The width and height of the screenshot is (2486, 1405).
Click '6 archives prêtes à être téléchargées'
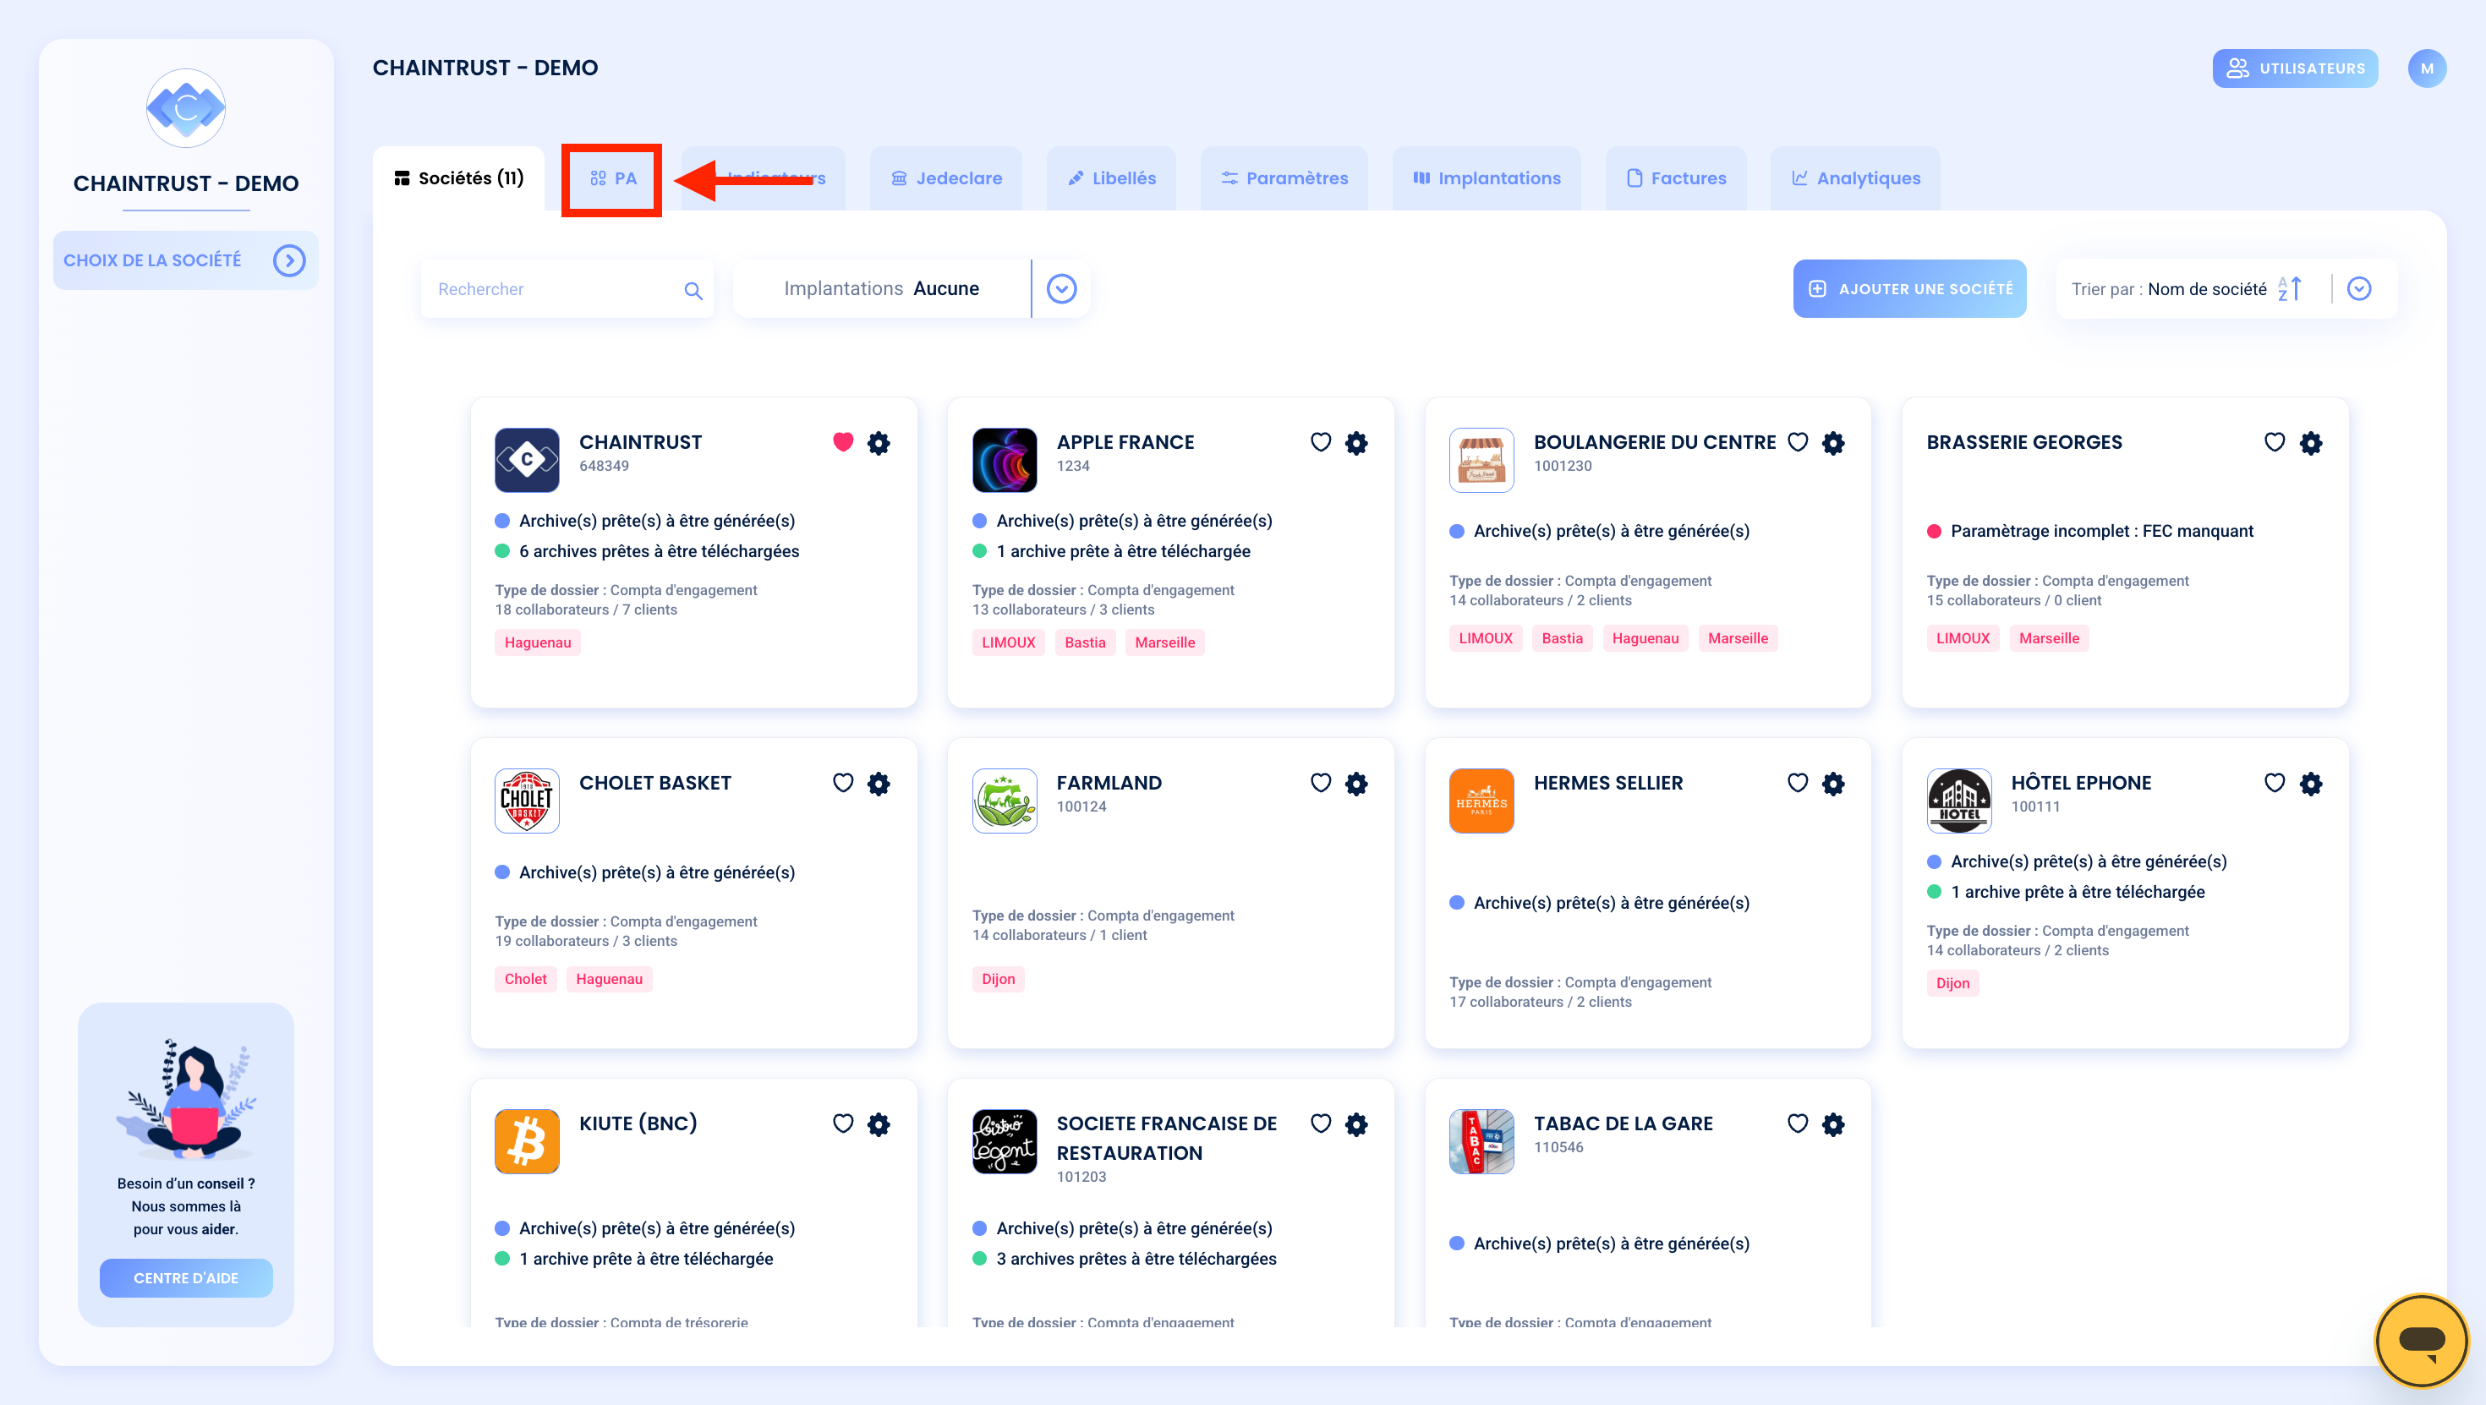pyautogui.click(x=658, y=551)
